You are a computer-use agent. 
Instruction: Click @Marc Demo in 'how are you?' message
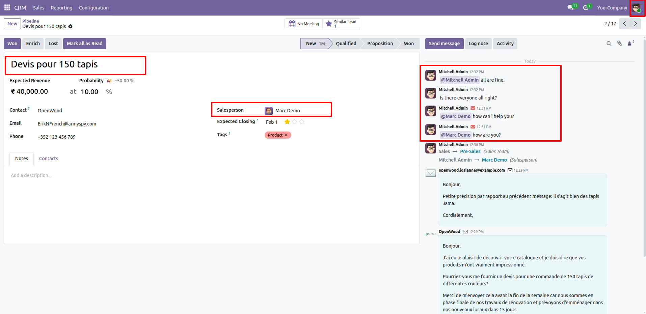coord(456,135)
